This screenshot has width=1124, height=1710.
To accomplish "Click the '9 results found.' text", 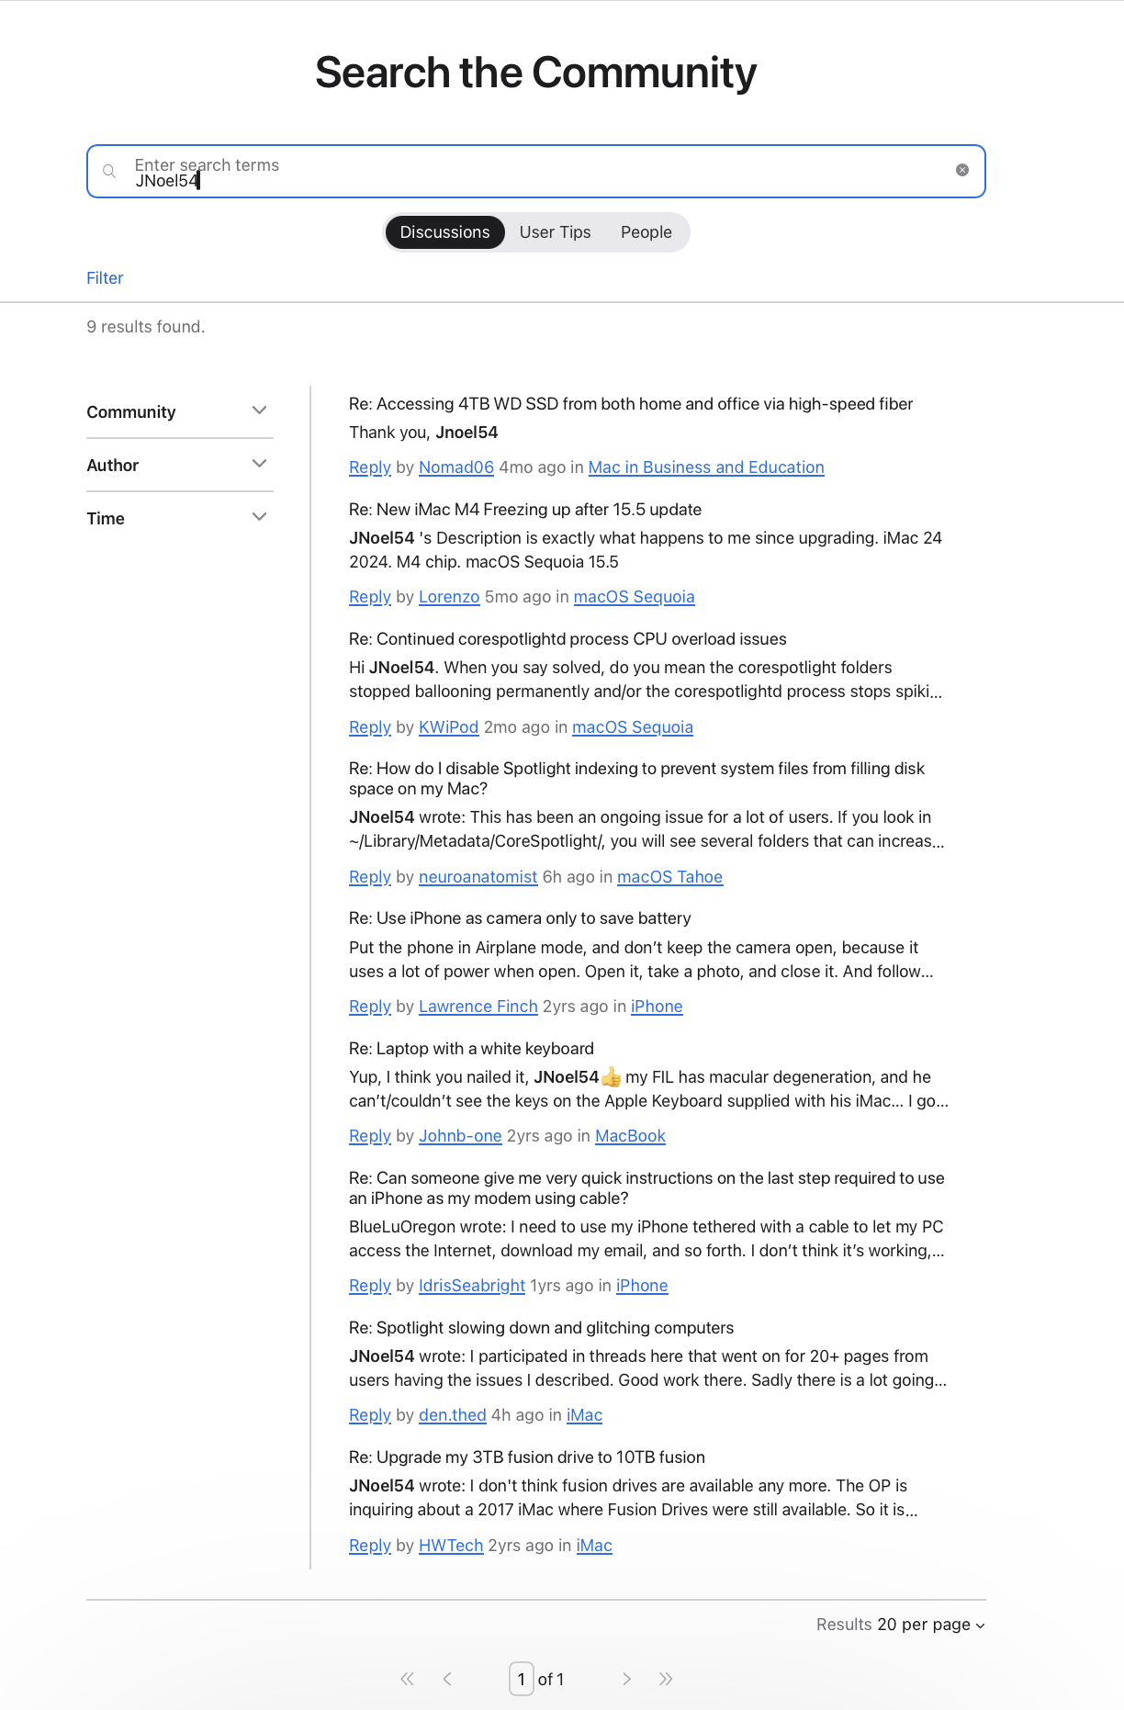I will [146, 327].
